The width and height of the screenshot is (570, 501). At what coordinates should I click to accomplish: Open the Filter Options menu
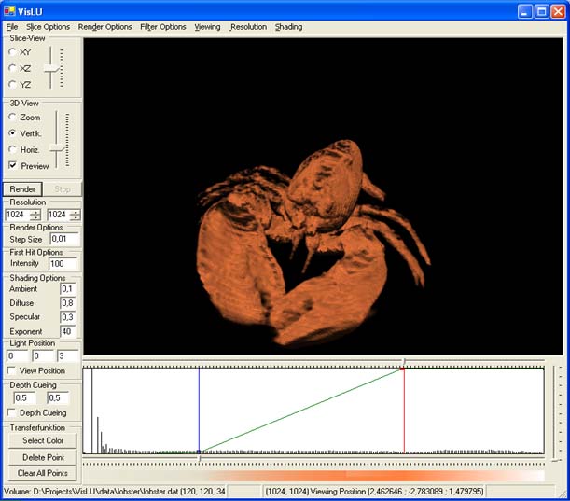click(x=163, y=27)
